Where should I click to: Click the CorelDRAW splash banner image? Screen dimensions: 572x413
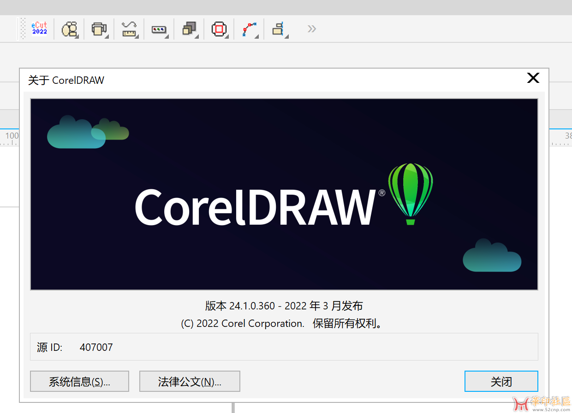[x=284, y=194]
